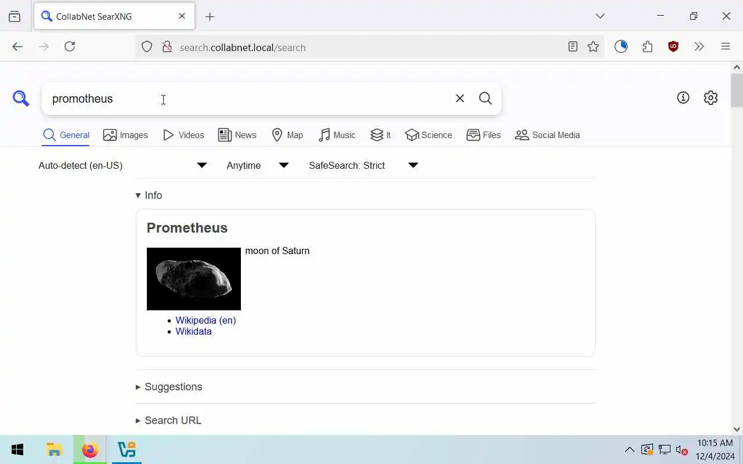Switch to the Science category tab
743x464 pixels.
(428, 135)
